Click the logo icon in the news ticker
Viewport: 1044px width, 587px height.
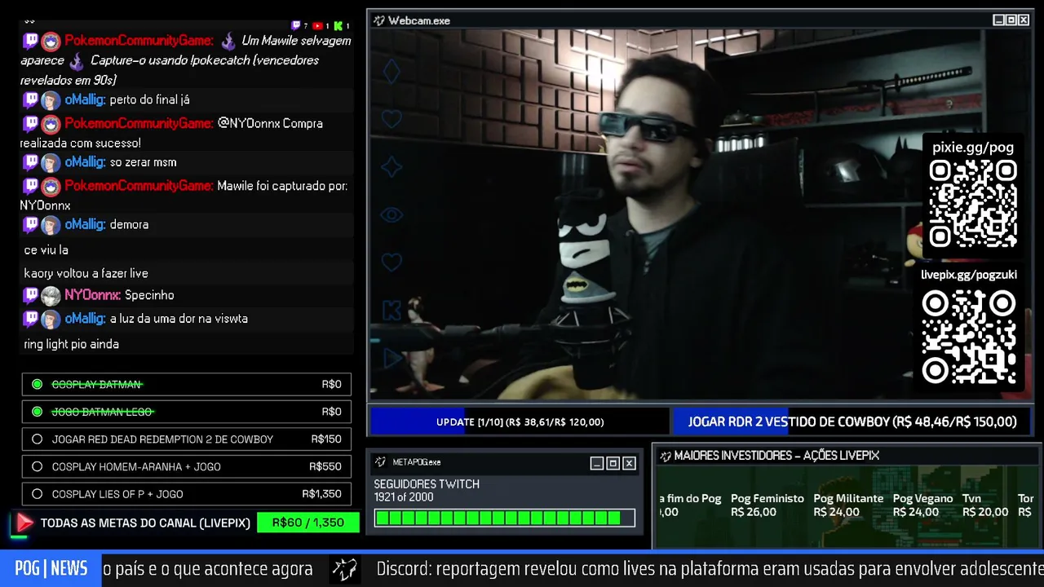point(345,569)
